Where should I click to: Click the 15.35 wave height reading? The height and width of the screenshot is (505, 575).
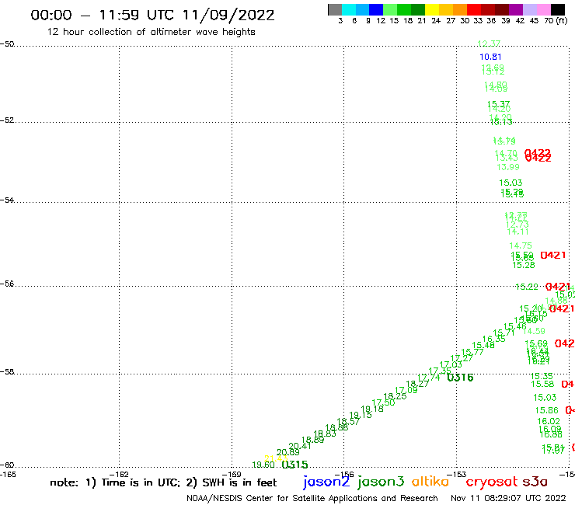pyautogui.click(x=542, y=376)
